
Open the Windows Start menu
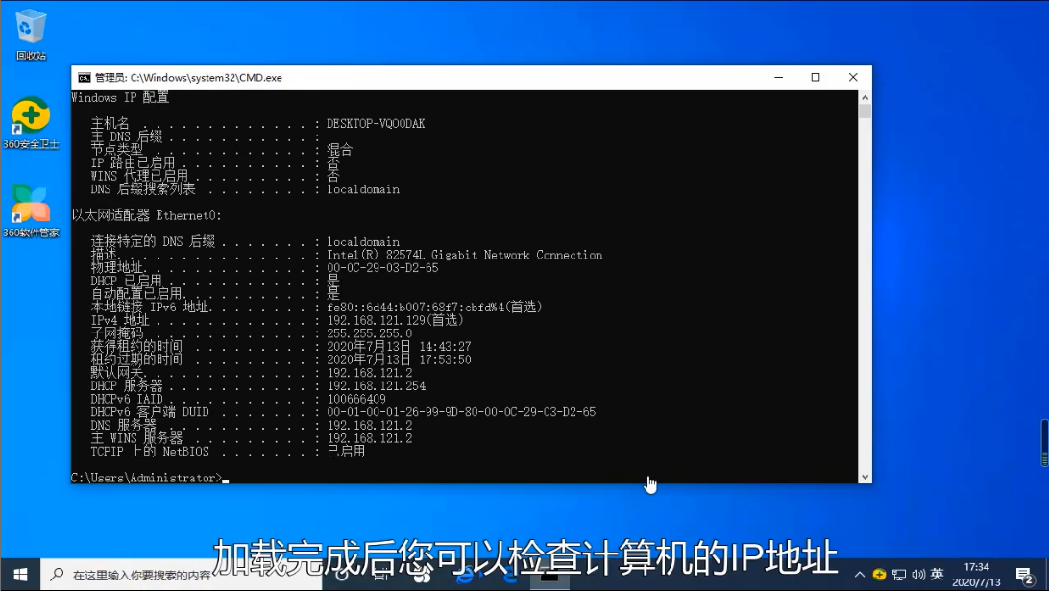(x=21, y=576)
